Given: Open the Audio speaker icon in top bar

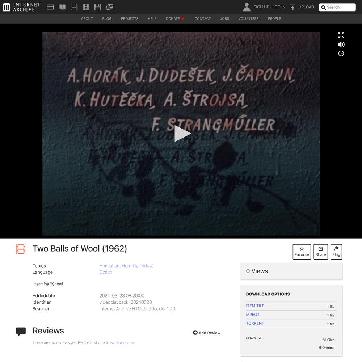Looking at the screenshot, I should click(86, 7).
